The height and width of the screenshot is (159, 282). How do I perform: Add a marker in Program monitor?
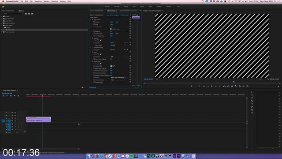coord(192,87)
